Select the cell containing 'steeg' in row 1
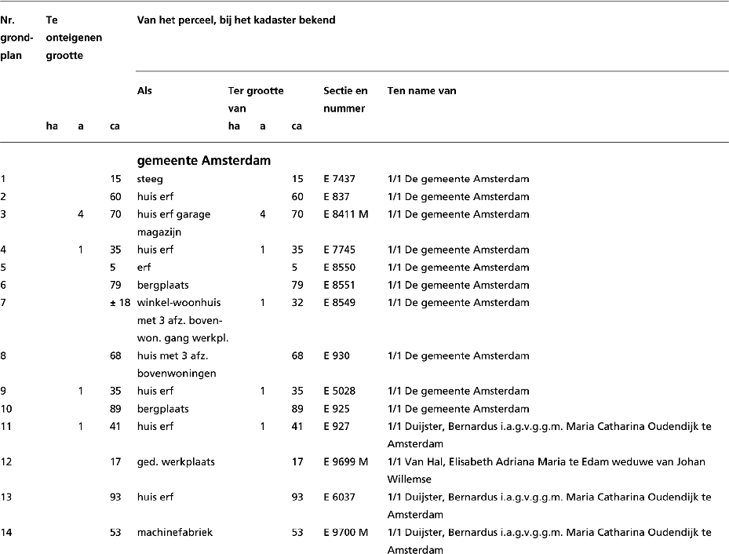729x554 pixels. coord(149,178)
